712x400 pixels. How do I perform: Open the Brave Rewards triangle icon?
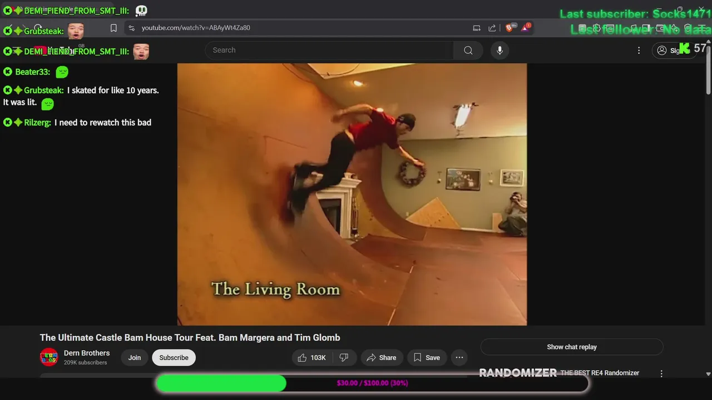coord(525,28)
